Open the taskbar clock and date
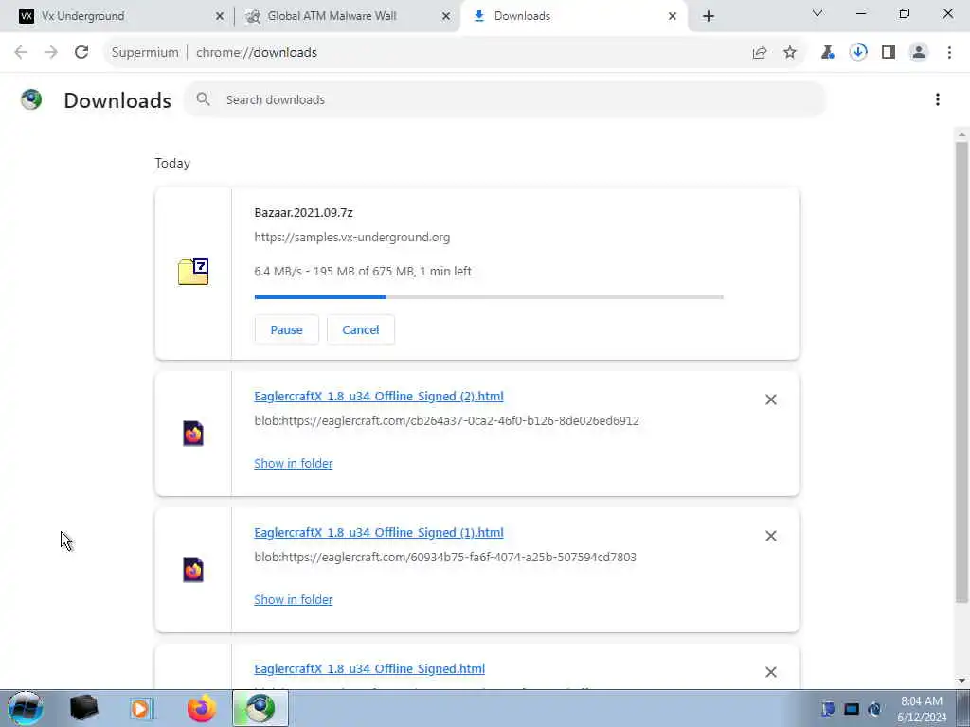This screenshot has height=727, width=970. pos(922,709)
